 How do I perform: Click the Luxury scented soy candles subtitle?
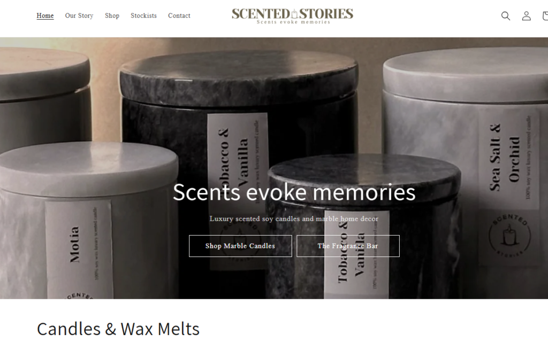coord(294,219)
